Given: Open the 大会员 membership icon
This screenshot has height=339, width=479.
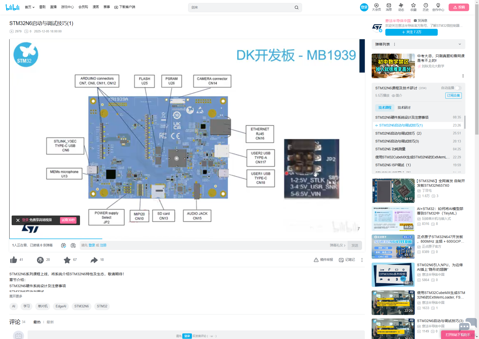Looking at the screenshot, I should click(x=376, y=7).
